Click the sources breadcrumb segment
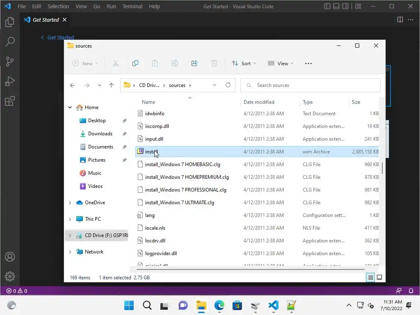This screenshot has height=315, width=420. (177, 85)
